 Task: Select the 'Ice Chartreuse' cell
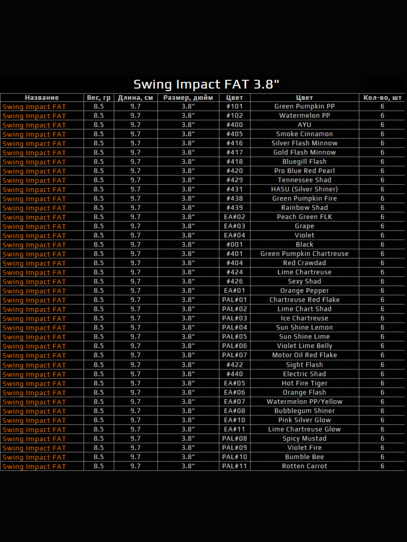(x=305, y=318)
